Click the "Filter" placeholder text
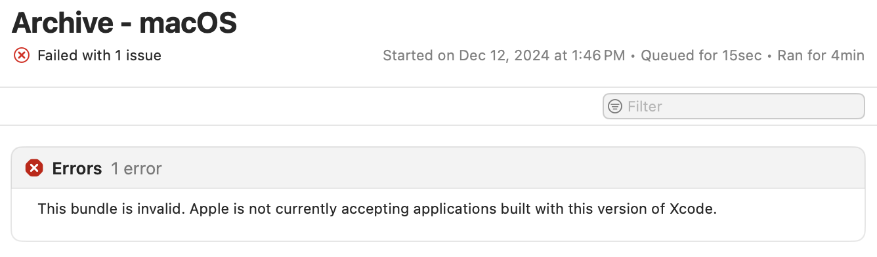 [645, 106]
